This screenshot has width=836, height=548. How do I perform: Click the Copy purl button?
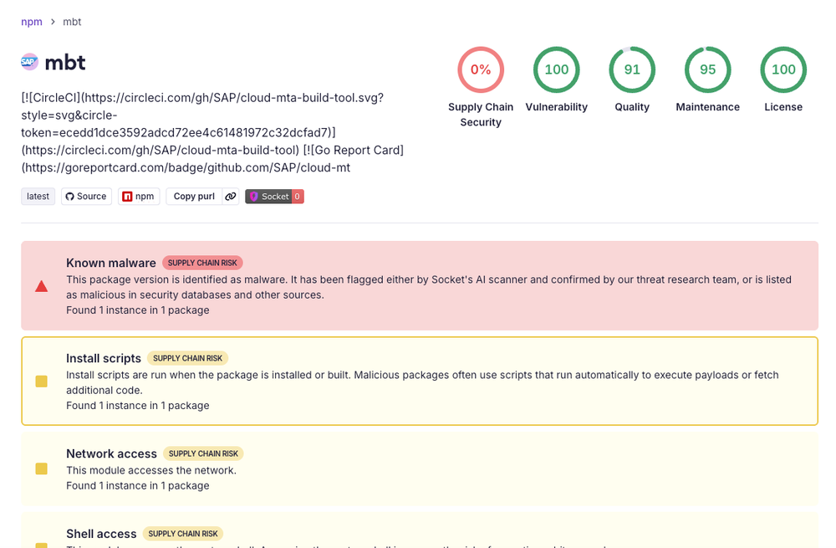(x=193, y=196)
